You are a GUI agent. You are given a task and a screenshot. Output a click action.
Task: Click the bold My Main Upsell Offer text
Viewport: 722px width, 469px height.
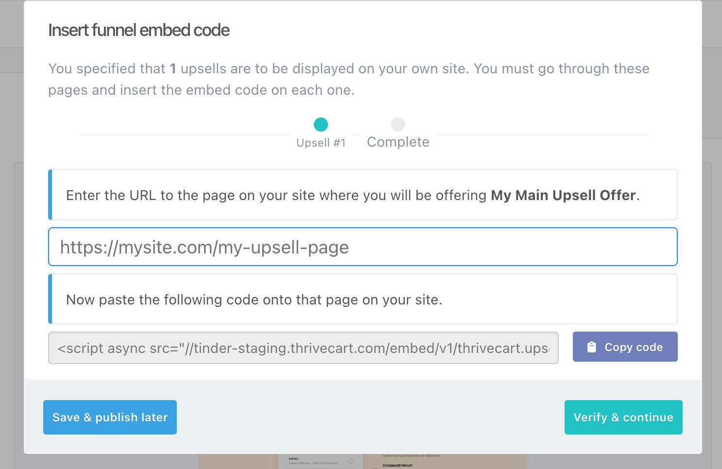coord(563,195)
